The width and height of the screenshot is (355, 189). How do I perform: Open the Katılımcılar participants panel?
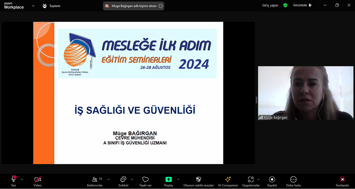point(95,180)
